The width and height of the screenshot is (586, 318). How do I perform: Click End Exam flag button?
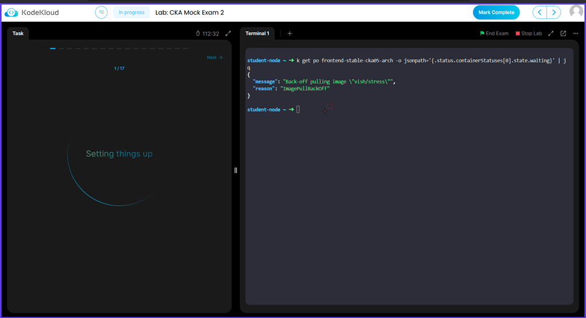click(x=494, y=34)
